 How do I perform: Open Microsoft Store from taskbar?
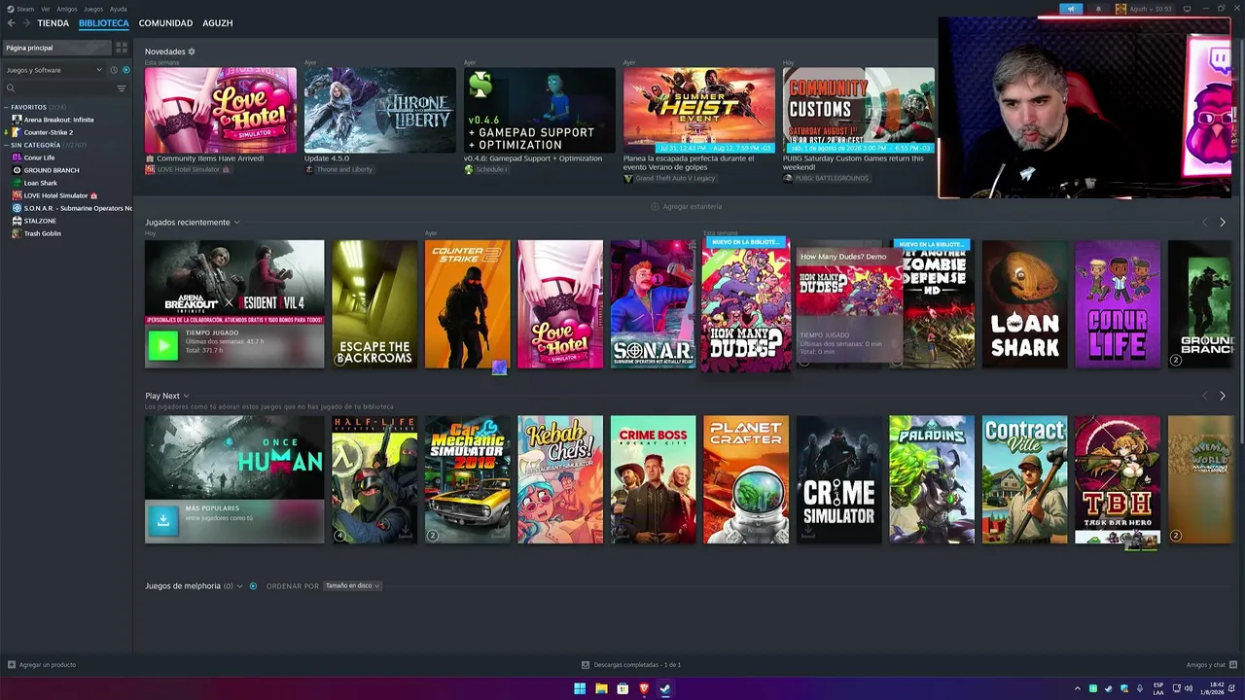pyautogui.click(x=622, y=689)
